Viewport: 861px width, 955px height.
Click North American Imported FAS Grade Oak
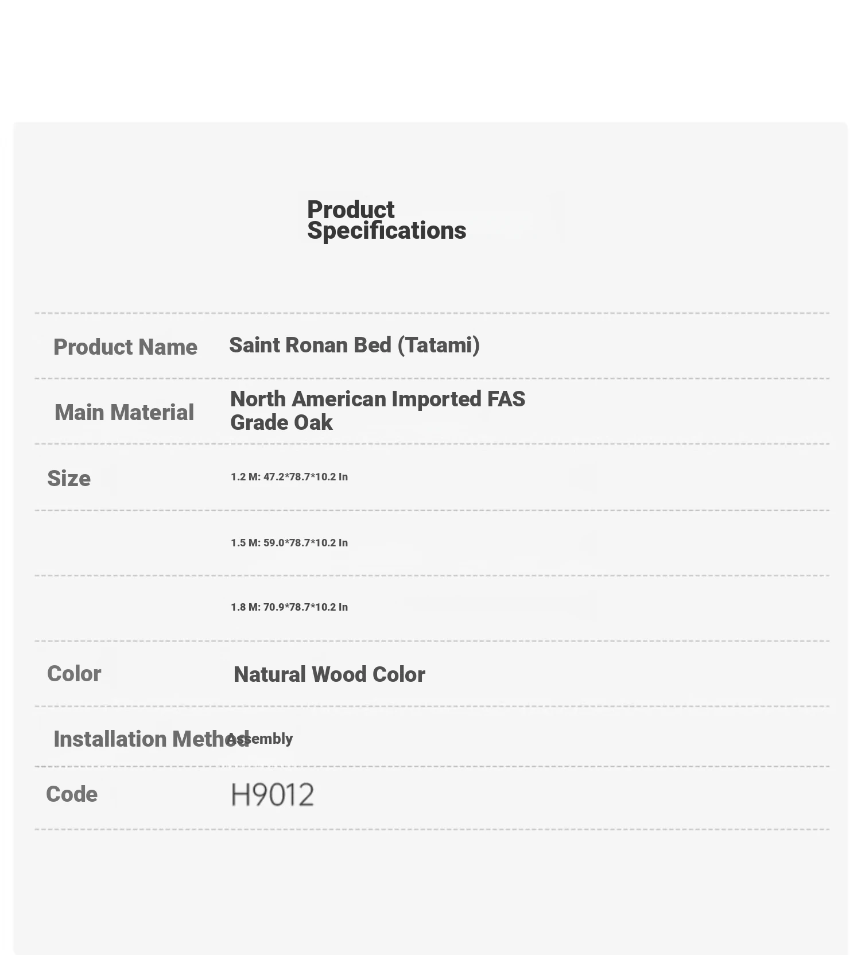377,410
